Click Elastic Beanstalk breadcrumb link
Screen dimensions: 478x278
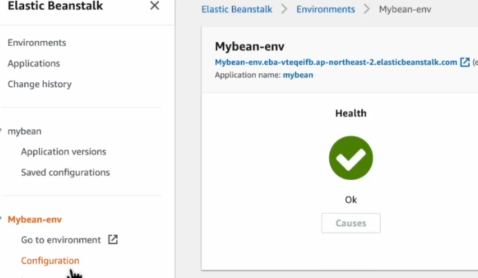237,10
